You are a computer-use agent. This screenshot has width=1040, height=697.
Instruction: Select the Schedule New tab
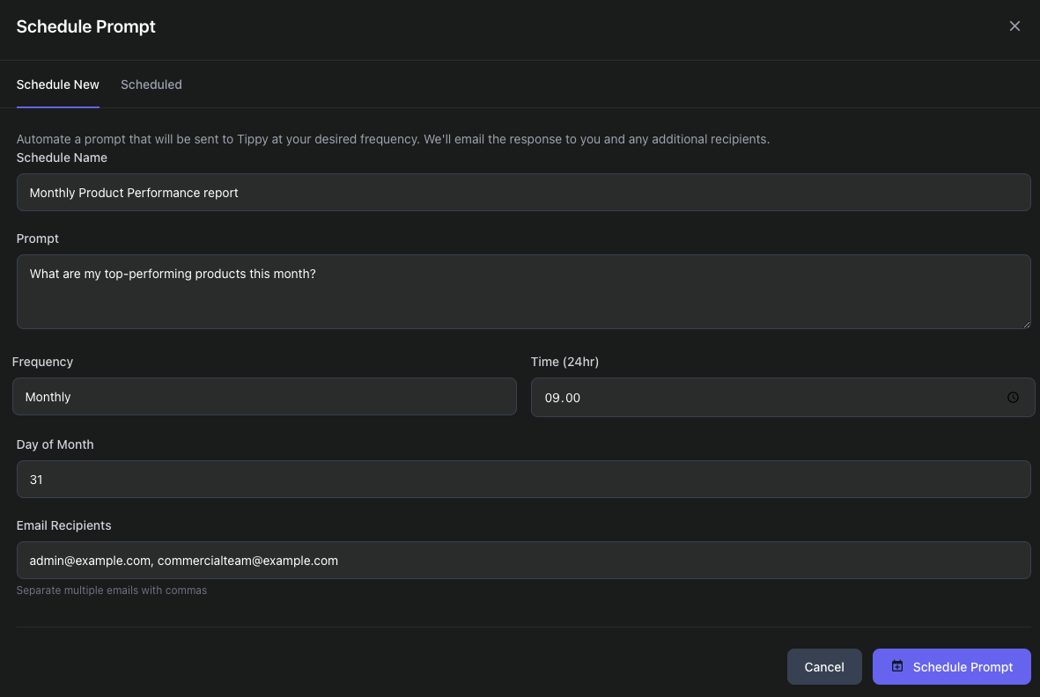coord(58,84)
